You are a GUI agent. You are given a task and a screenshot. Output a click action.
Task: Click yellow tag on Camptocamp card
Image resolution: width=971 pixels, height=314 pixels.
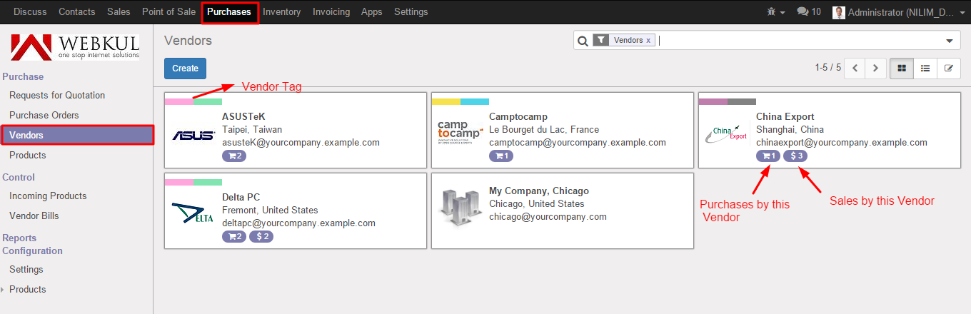(446, 101)
